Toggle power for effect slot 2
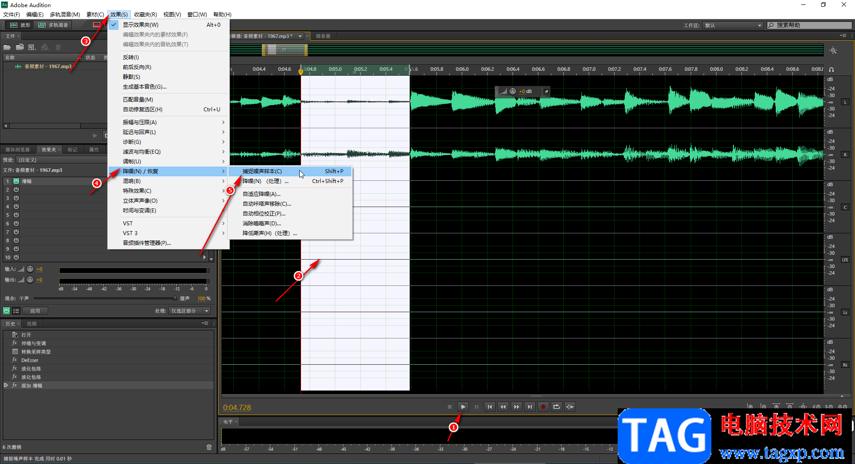This screenshot has width=855, height=464. [16, 190]
